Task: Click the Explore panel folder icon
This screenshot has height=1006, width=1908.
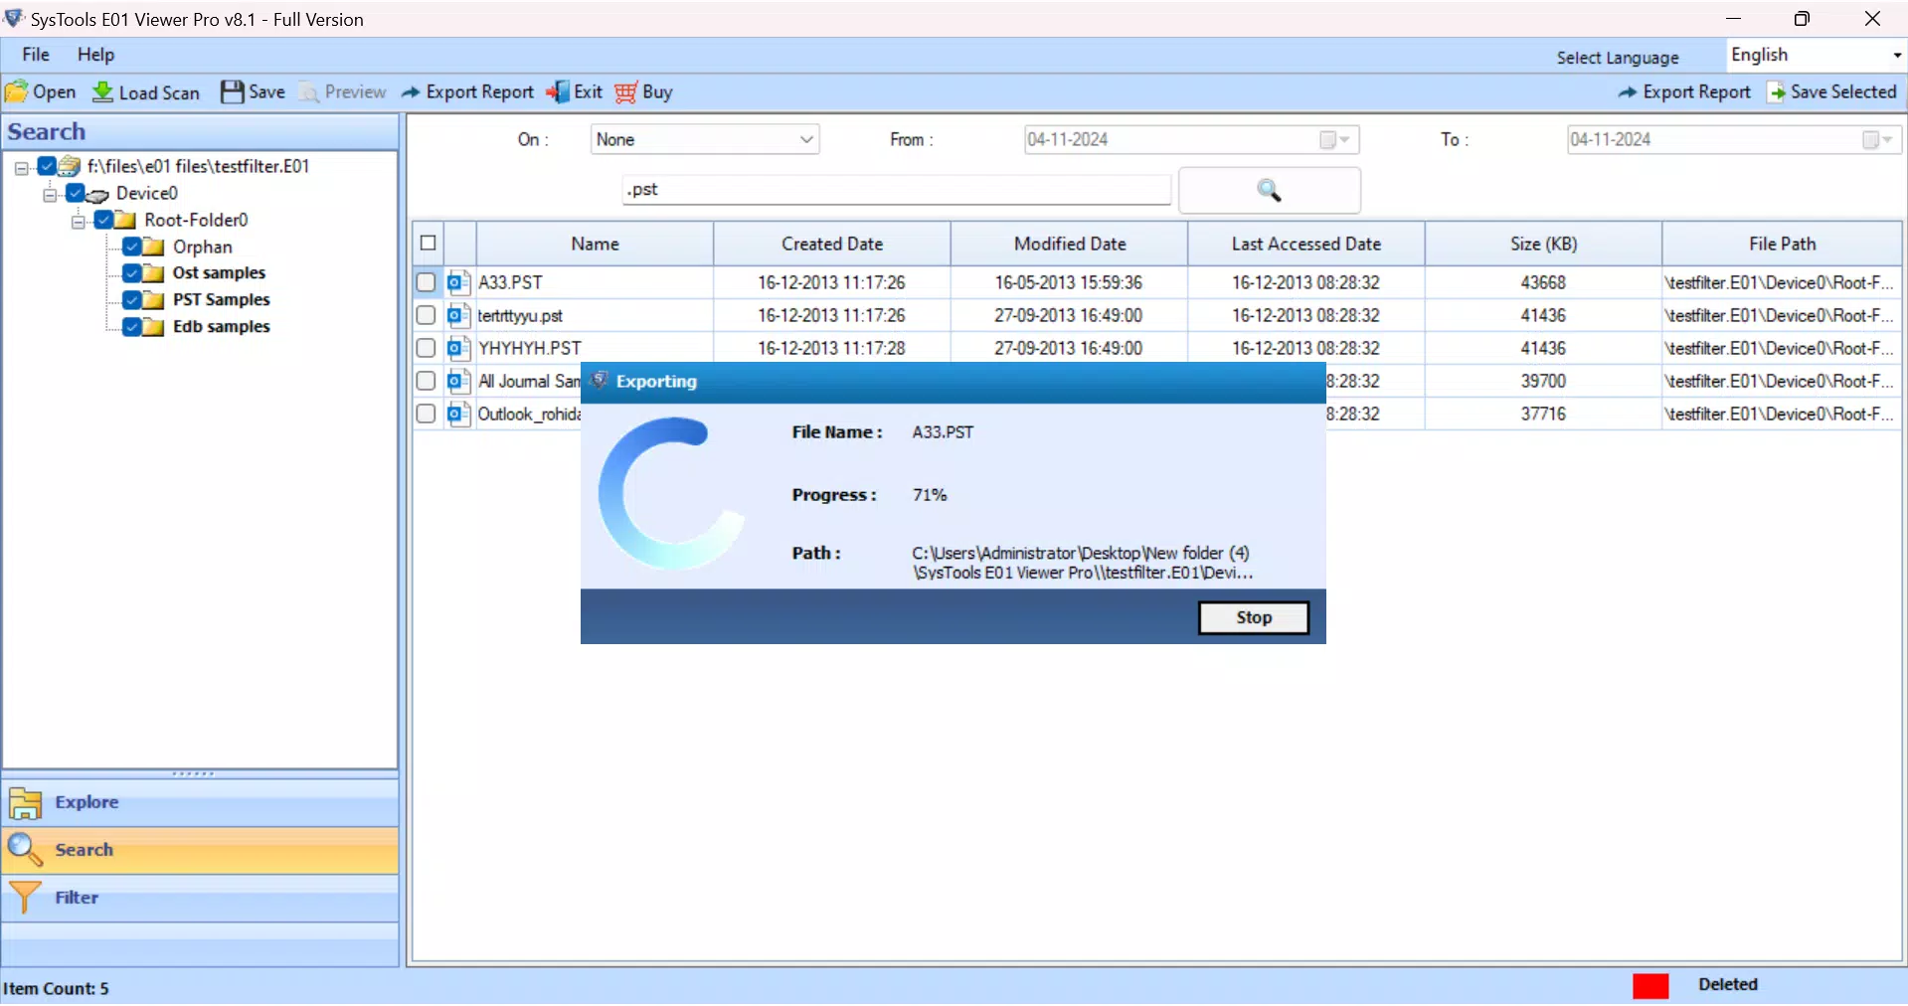Action: tap(25, 802)
